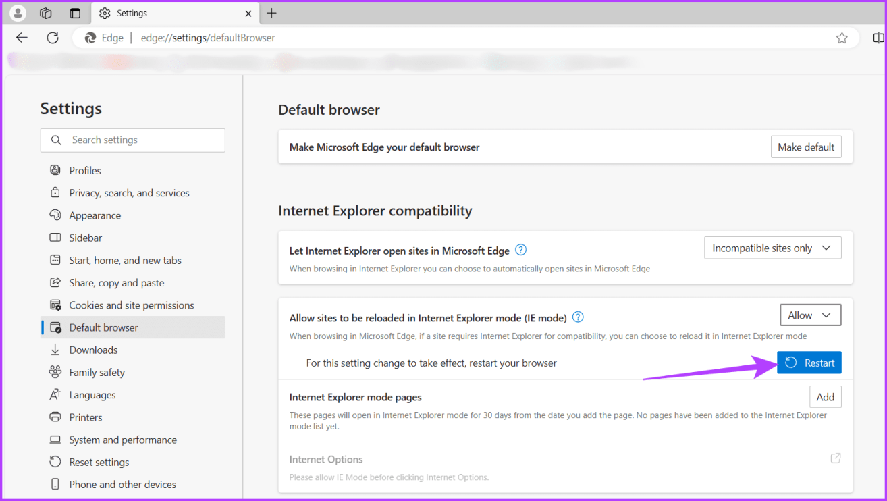Open Family safety settings
The image size is (887, 501).
(x=133, y=372)
